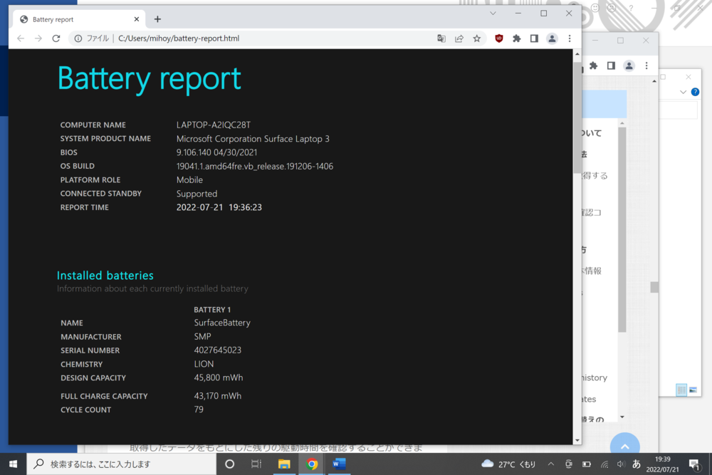Open the Google Translate icon in address bar
The width and height of the screenshot is (712, 475).
coord(441,38)
